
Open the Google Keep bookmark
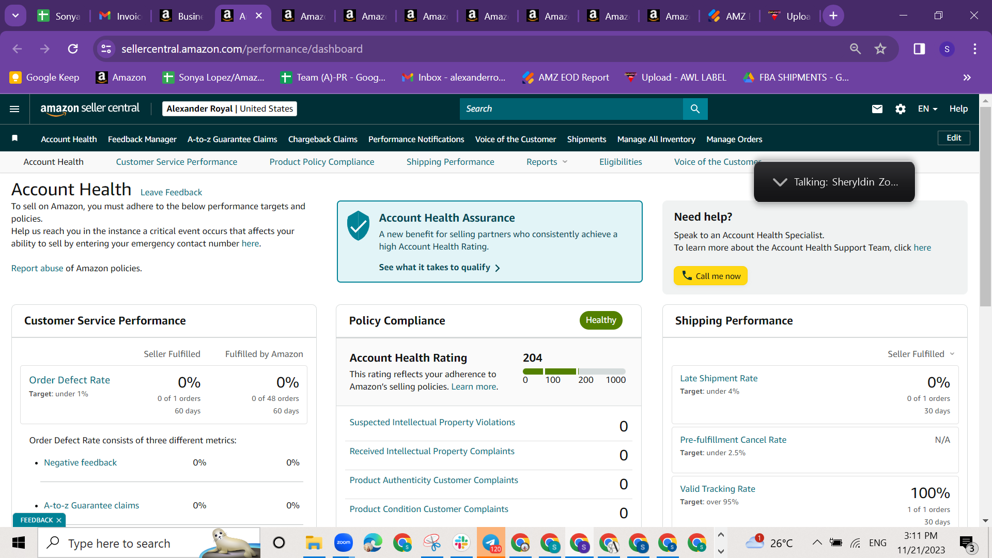click(44, 78)
